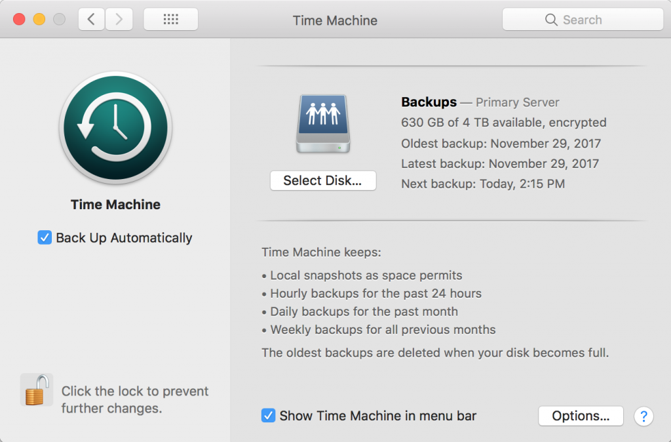Open help with the question mark button
The image size is (671, 442).
click(x=643, y=416)
